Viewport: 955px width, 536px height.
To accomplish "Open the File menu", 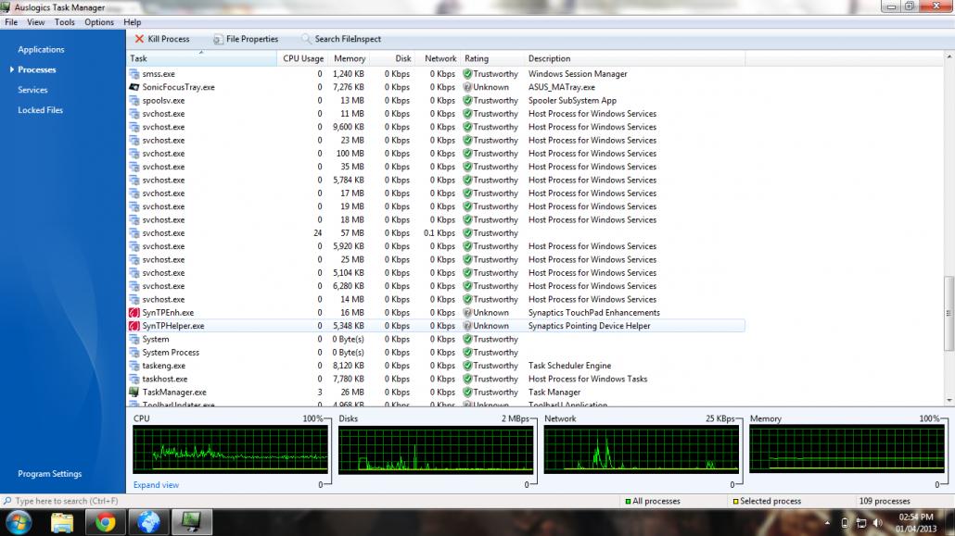I will (11, 22).
